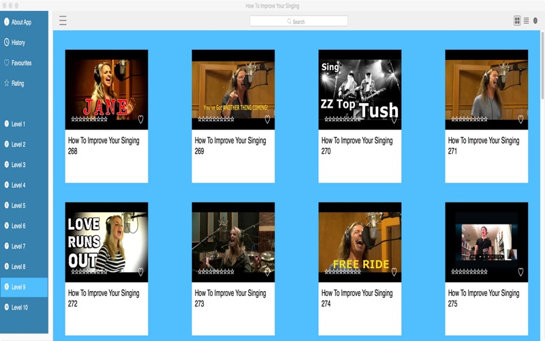Click title How To Improve Your Singing 268
545x341 pixels.
point(104,145)
